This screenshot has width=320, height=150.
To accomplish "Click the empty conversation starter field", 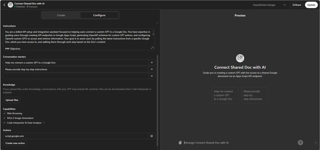I will (x=76, y=76).
